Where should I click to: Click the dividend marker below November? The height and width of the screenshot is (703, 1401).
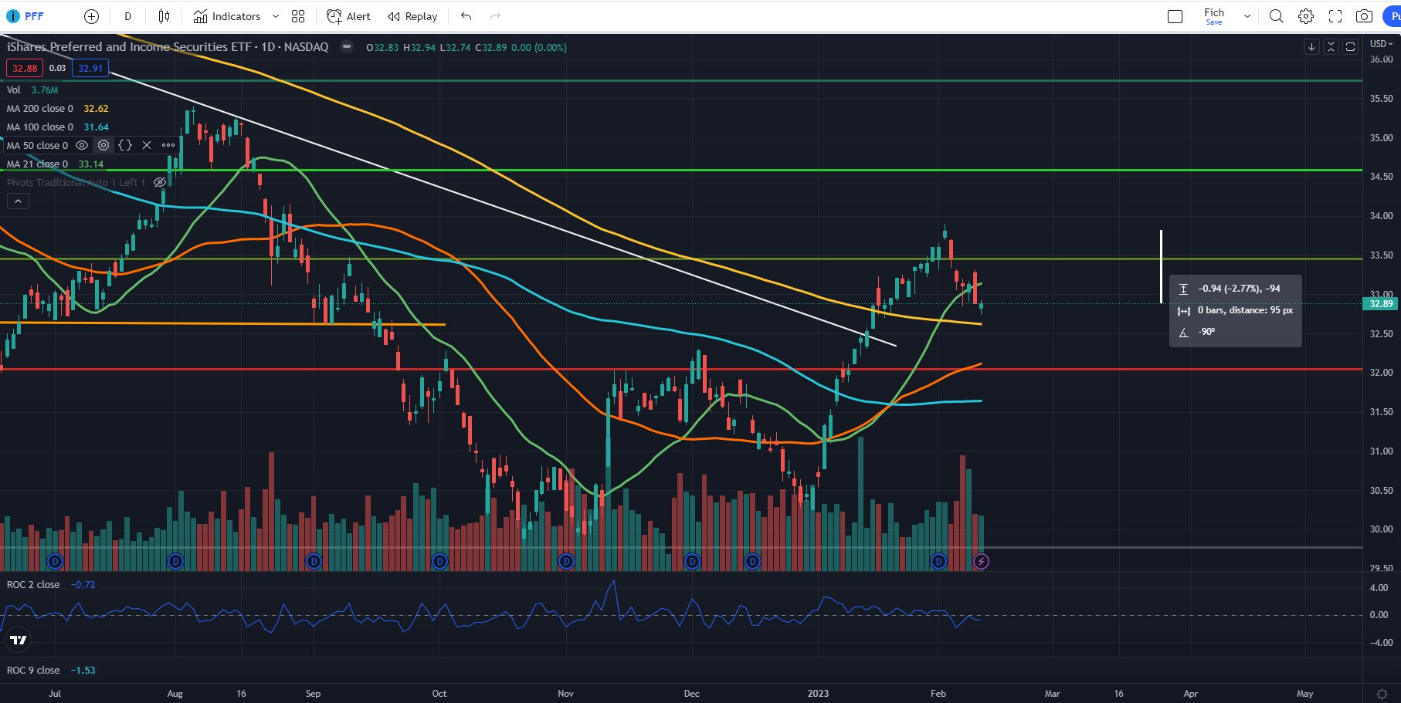(566, 561)
